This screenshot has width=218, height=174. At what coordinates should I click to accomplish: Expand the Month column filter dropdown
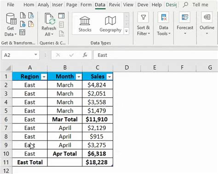pyautogui.click(x=79, y=77)
